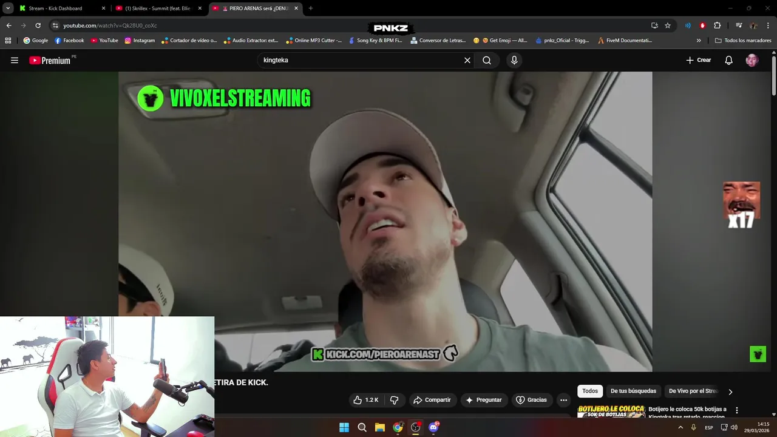Open the Facebook bookmark
Screen dimensions: 777x437
coord(69,41)
